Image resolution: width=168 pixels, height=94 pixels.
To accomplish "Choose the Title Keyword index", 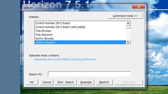I will click(x=80, y=35).
